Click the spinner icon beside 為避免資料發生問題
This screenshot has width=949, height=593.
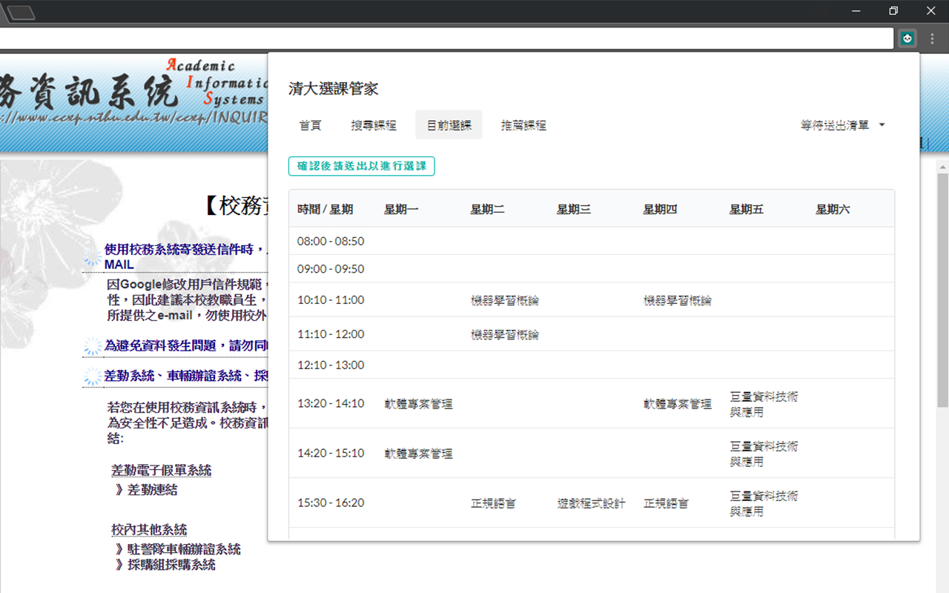(x=93, y=346)
